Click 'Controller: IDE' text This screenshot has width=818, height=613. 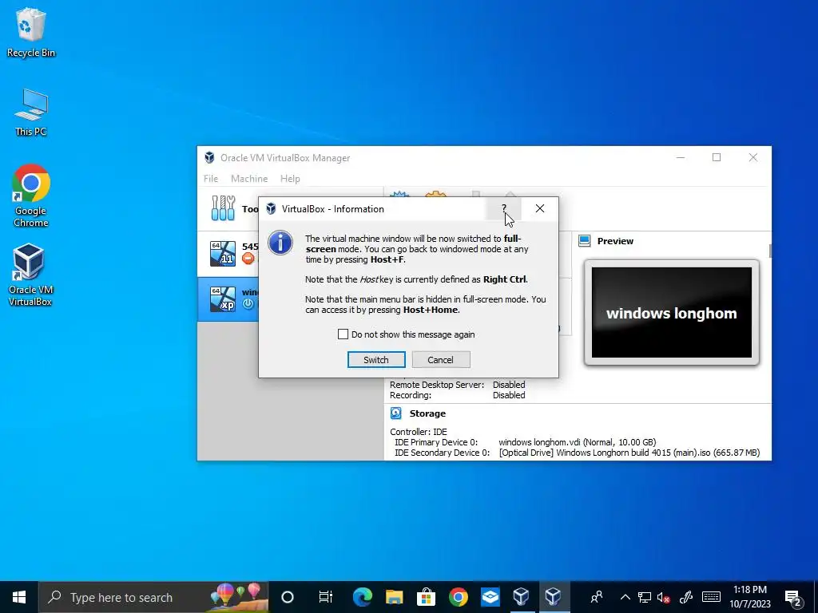click(x=419, y=432)
